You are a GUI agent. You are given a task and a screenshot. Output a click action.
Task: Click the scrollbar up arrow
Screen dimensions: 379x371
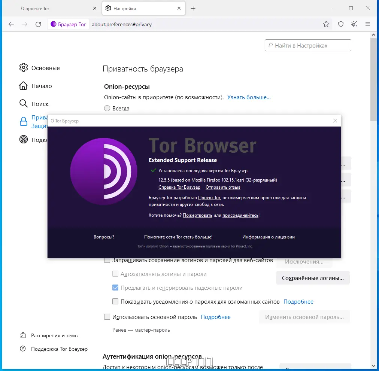(x=373, y=35)
